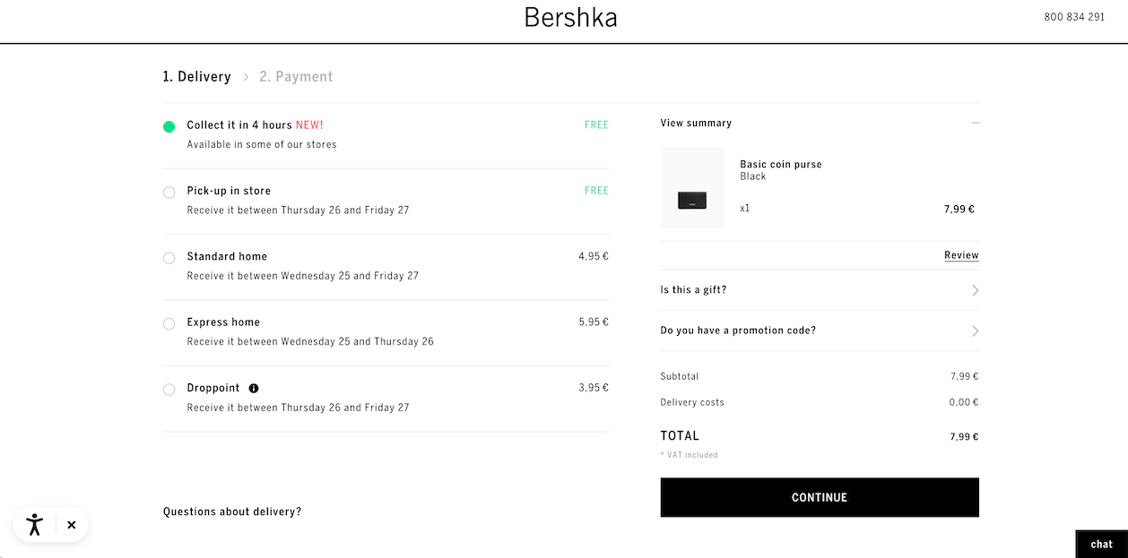This screenshot has width=1128, height=558.
Task: Dismiss the accessibility widget with the X
Action: (72, 525)
